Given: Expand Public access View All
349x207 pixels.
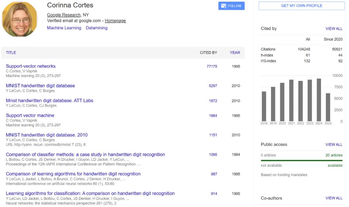Looking at the screenshot, I should click(x=334, y=145).
